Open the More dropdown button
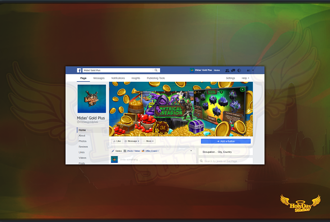This screenshot has width=330, height=222. [148, 141]
